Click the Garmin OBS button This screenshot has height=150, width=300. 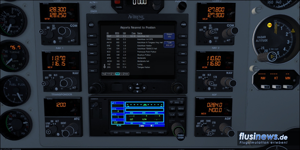(x=127, y=132)
